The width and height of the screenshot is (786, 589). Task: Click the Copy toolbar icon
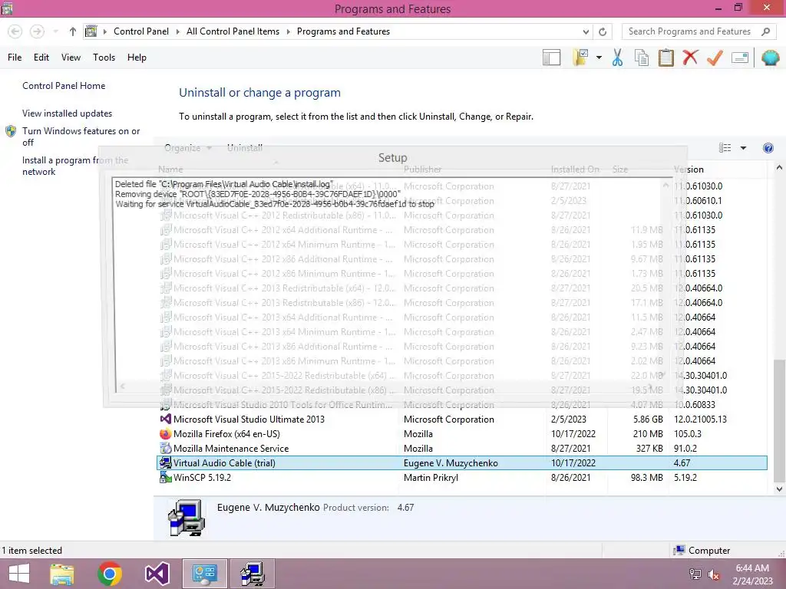click(641, 58)
